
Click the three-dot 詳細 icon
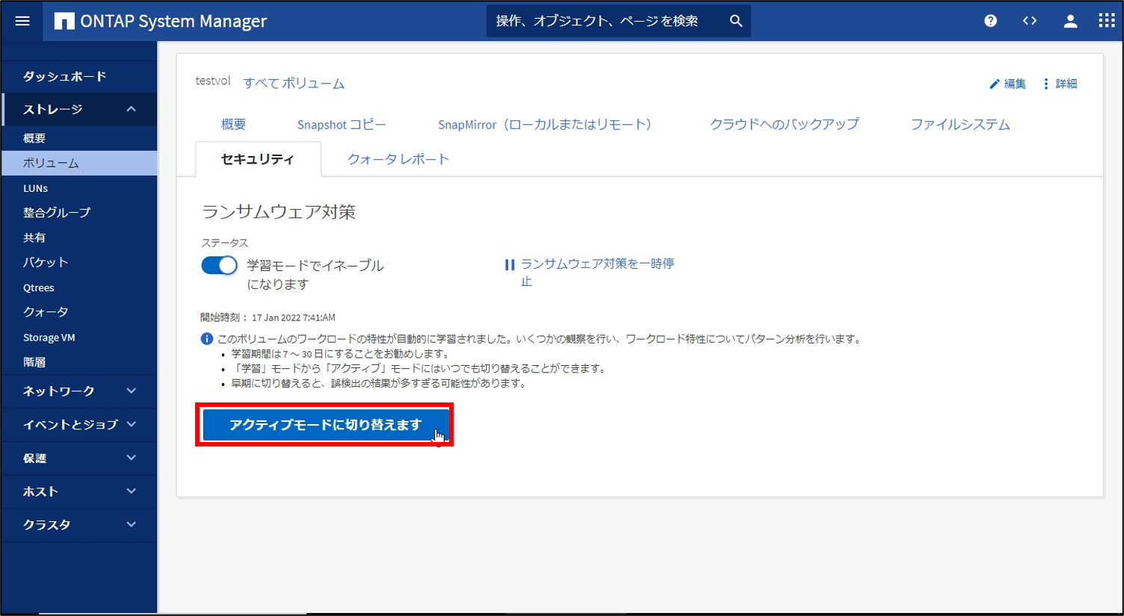(x=1046, y=84)
